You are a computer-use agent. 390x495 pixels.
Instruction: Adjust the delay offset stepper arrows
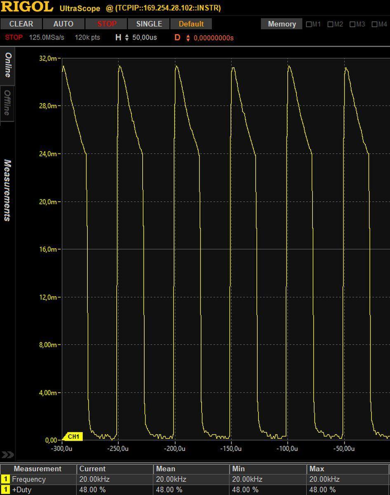(x=188, y=38)
